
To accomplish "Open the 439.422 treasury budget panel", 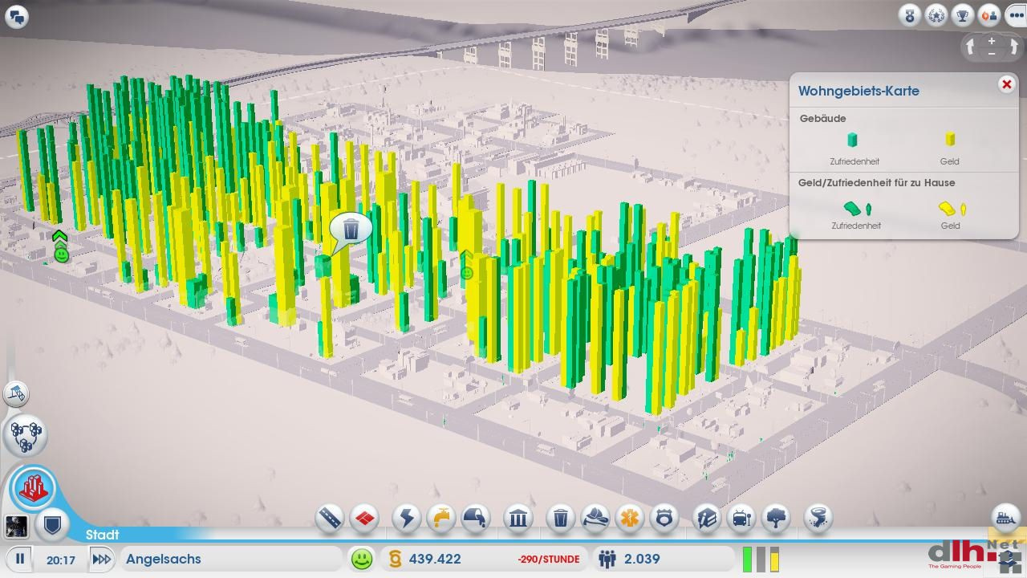I will point(435,559).
